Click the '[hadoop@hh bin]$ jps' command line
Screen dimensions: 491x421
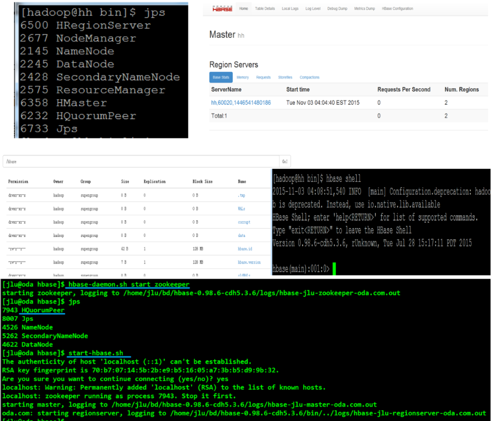click(93, 12)
